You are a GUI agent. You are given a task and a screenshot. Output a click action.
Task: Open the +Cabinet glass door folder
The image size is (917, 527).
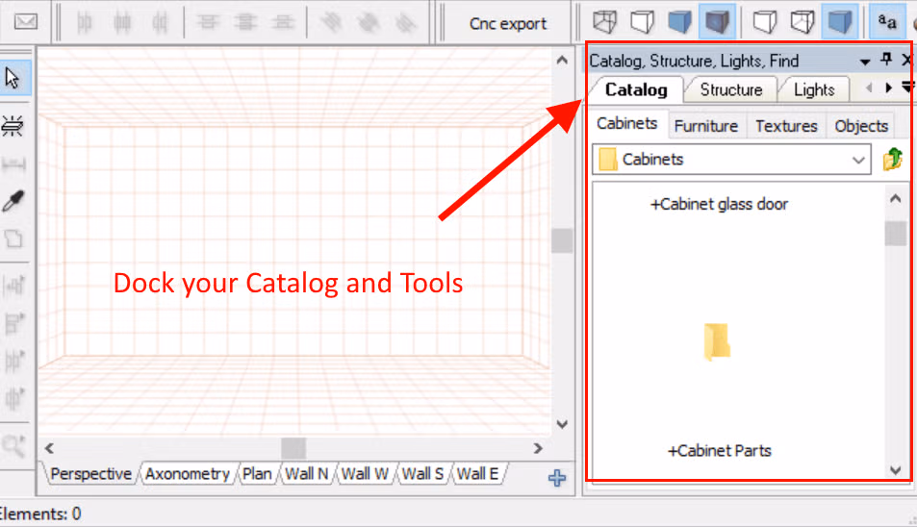(x=720, y=205)
